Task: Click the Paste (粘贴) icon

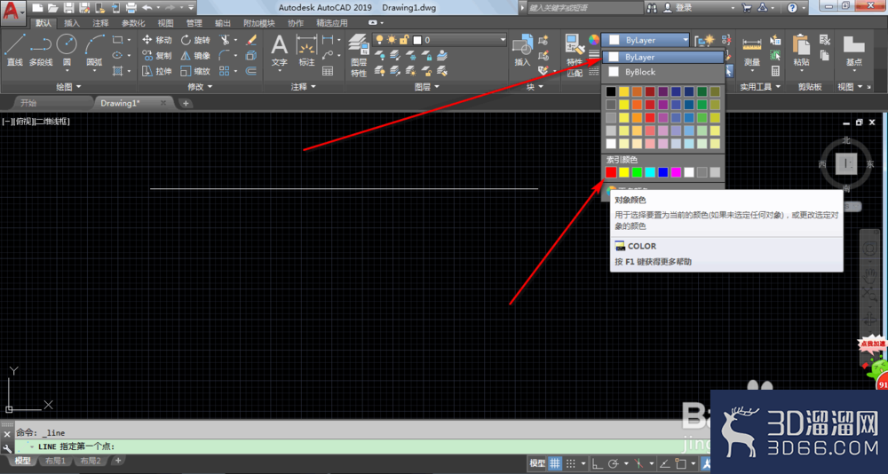Action: click(x=801, y=51)
